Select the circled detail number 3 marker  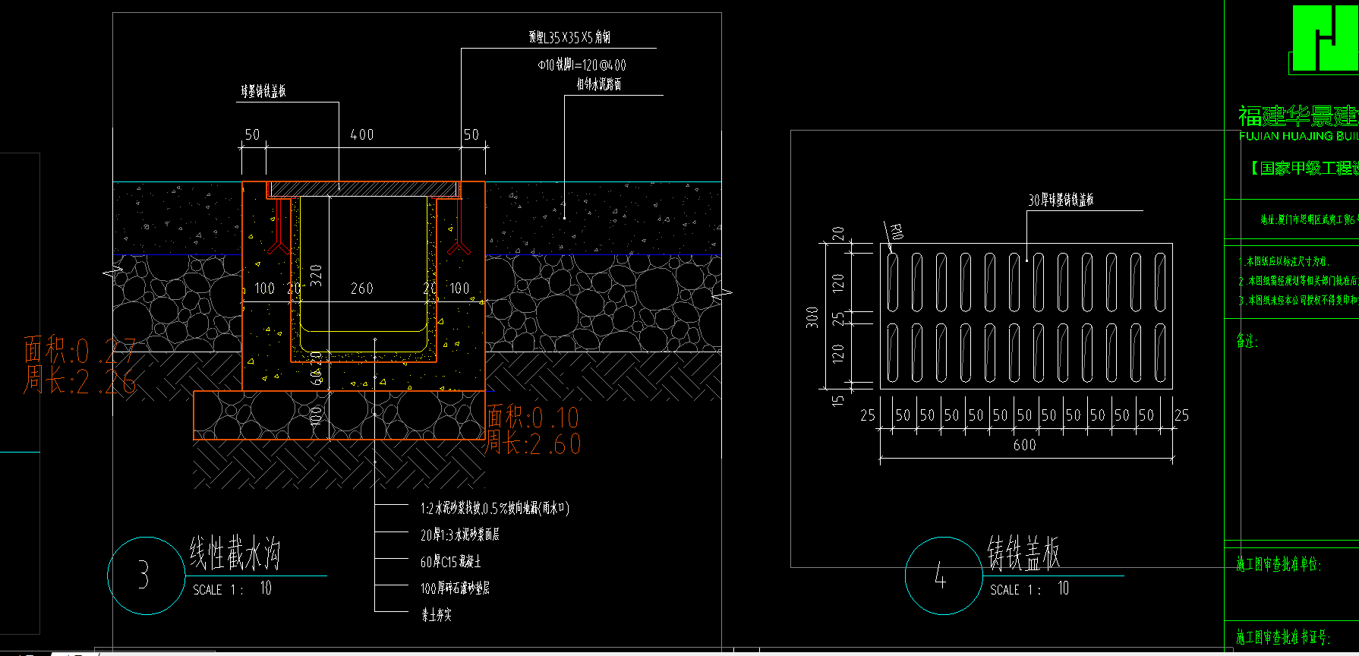click(x=146, y=576)
